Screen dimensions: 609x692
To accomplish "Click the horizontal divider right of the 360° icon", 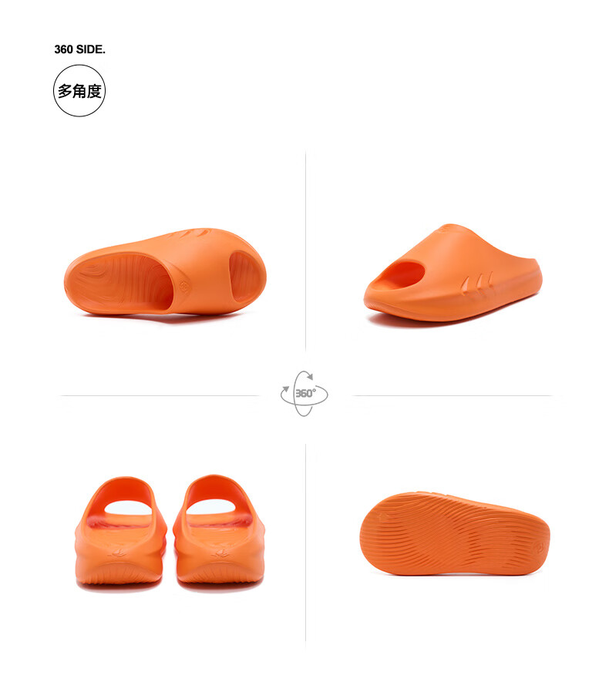I will point(453,395).
